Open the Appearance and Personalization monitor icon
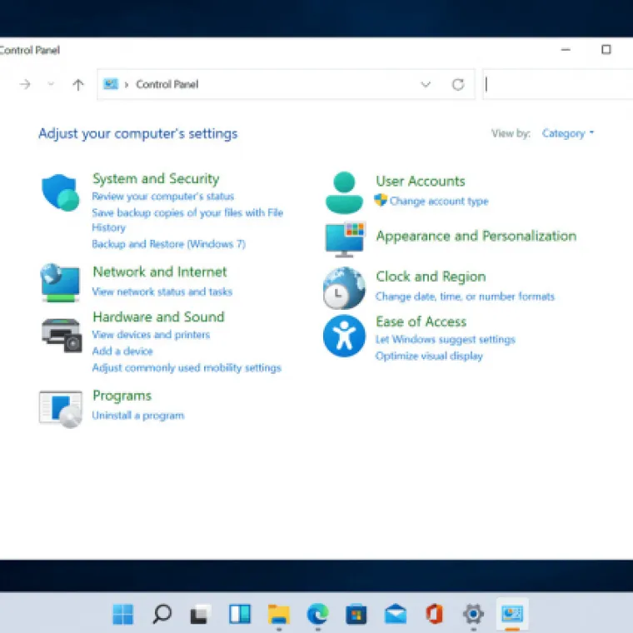This screenshot has width=633, height=633. (344, 238)
